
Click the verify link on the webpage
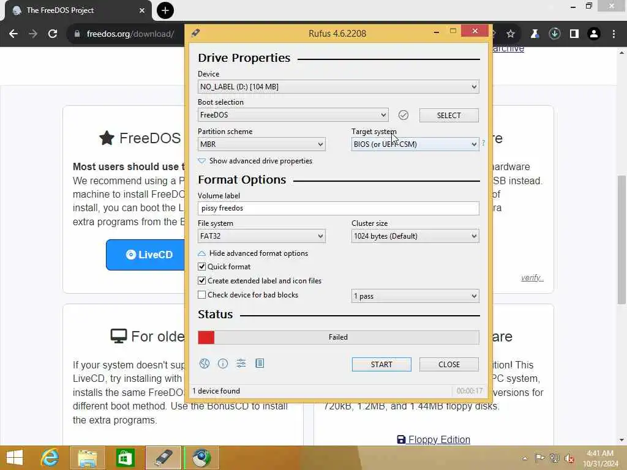(532, 278)
